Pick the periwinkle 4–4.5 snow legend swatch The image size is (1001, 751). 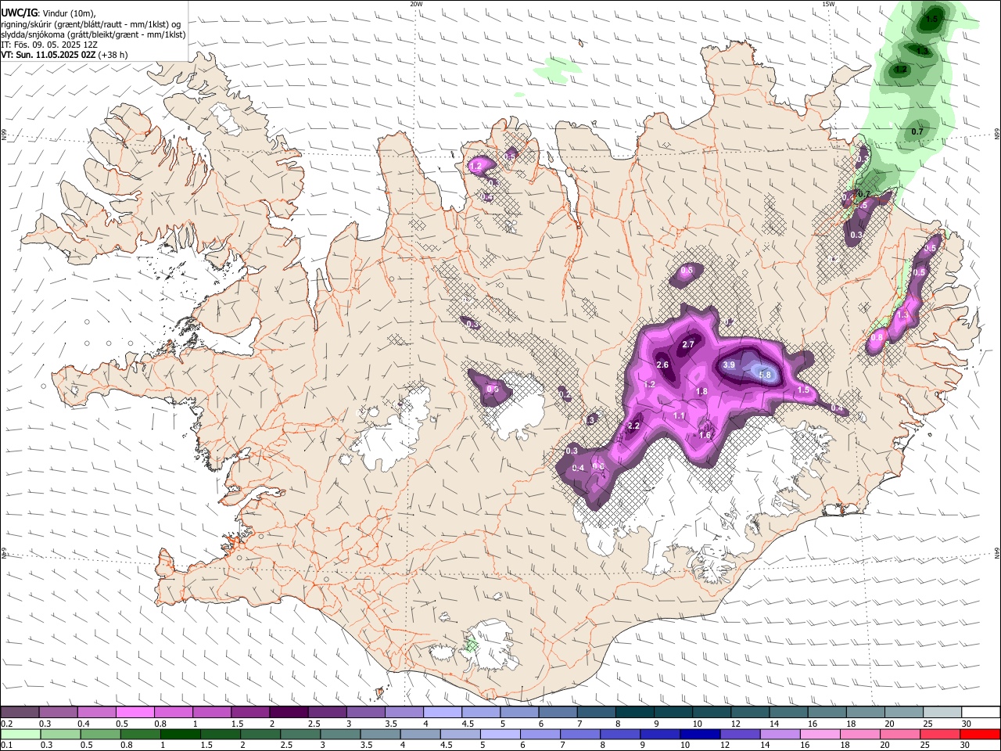coord(443,713)
